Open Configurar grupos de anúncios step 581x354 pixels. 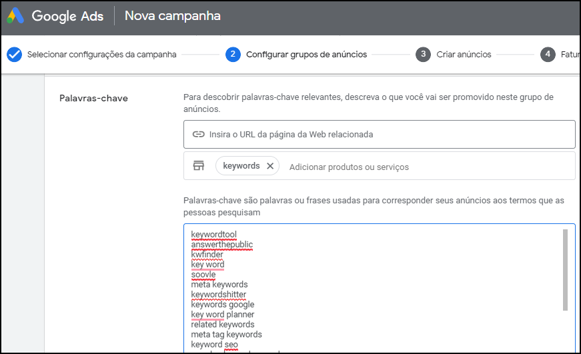tap(306, 55)
